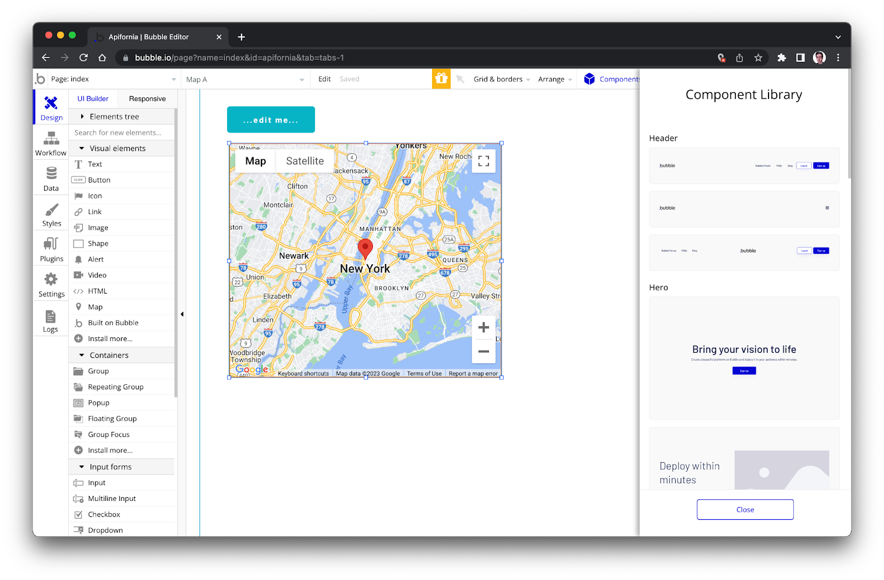Switch map to Map view
This screenshot has height=580, width=884.
[255, 161]
